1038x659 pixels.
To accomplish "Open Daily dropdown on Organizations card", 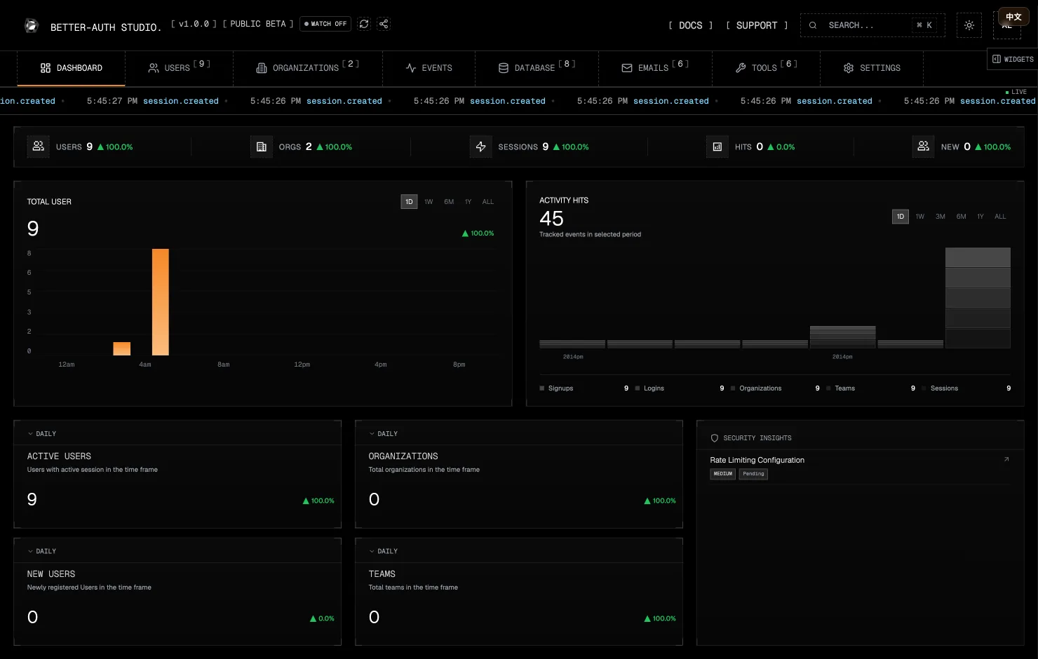I will 384,434.
